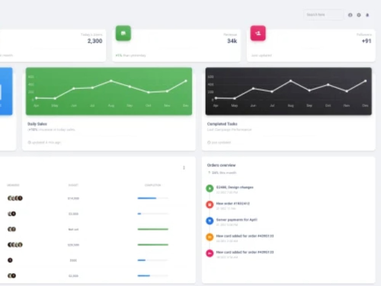Click the '$500' budget cell
This screenshot has width=381, height=286.
(74, 260)
